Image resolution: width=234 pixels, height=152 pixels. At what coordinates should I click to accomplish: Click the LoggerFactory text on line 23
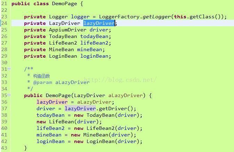pyautogui.click(x=119, y=17)
